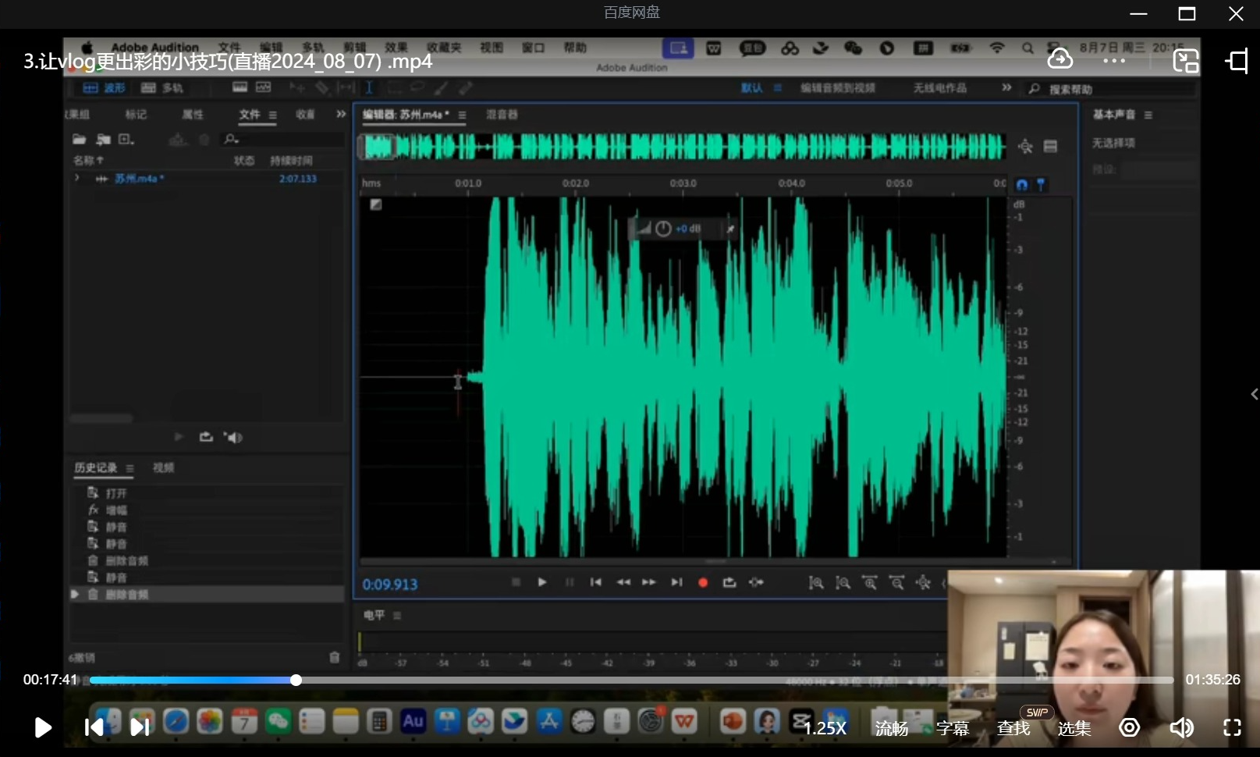Click the Skip Selection icon in transport
Viewport: 1260px width, 757px height.
click(756, 582)
